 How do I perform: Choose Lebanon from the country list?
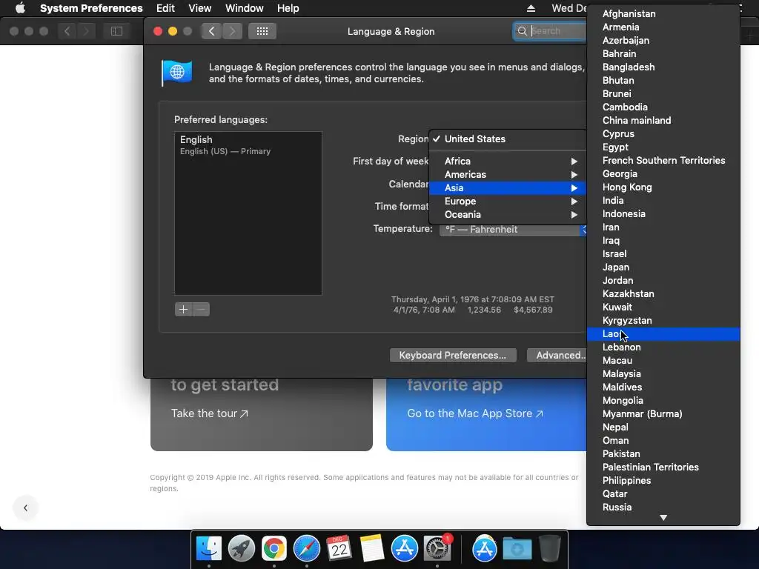pyautogui.click(x=663, y=347)
